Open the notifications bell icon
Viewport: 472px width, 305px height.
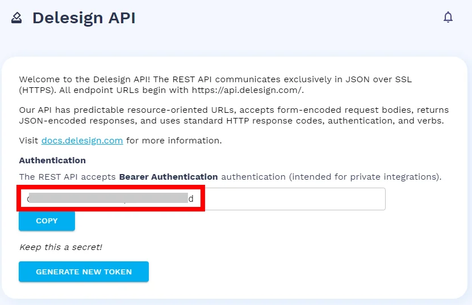pos(448,17)
